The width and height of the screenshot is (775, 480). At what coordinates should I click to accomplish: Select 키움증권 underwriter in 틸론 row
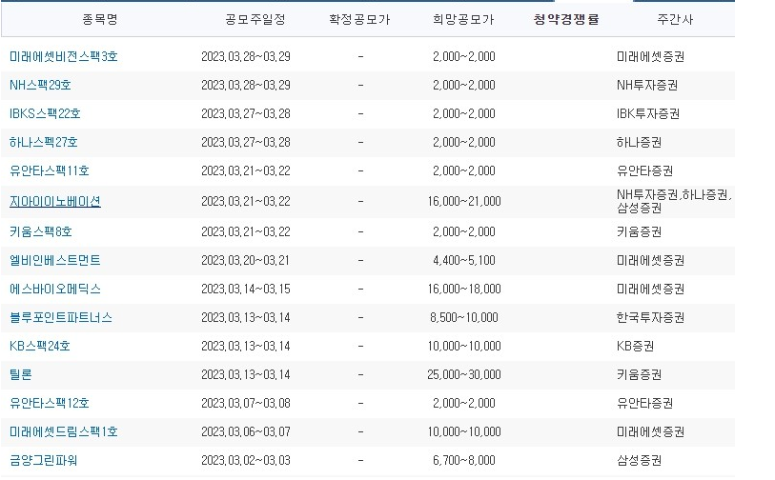(x=639, y=375)
